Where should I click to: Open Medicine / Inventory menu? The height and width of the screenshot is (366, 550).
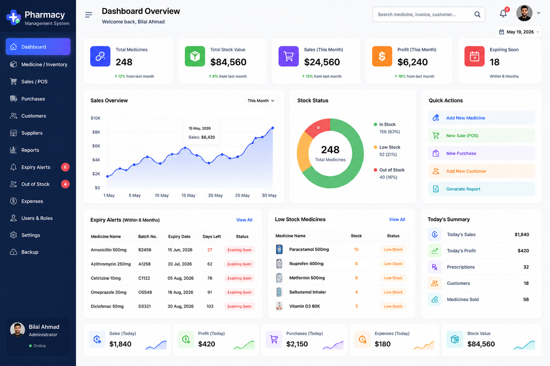[38, 64]
